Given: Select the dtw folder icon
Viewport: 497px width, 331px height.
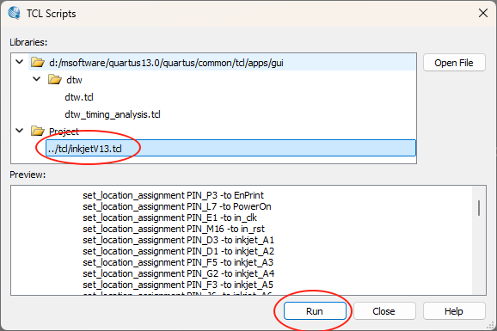Looking at the screenshot, I should pyautogui.click(x=55, y=79).
